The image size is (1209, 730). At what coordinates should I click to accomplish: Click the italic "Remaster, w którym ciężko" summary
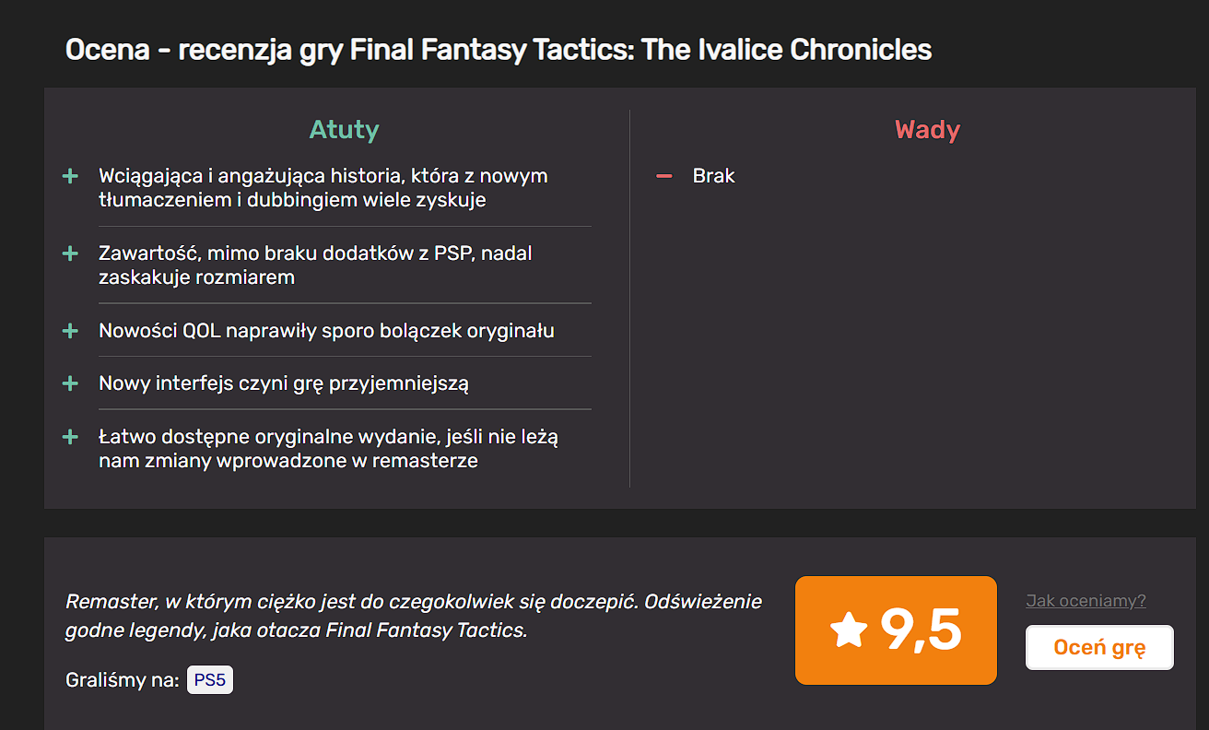coord(414,616)
